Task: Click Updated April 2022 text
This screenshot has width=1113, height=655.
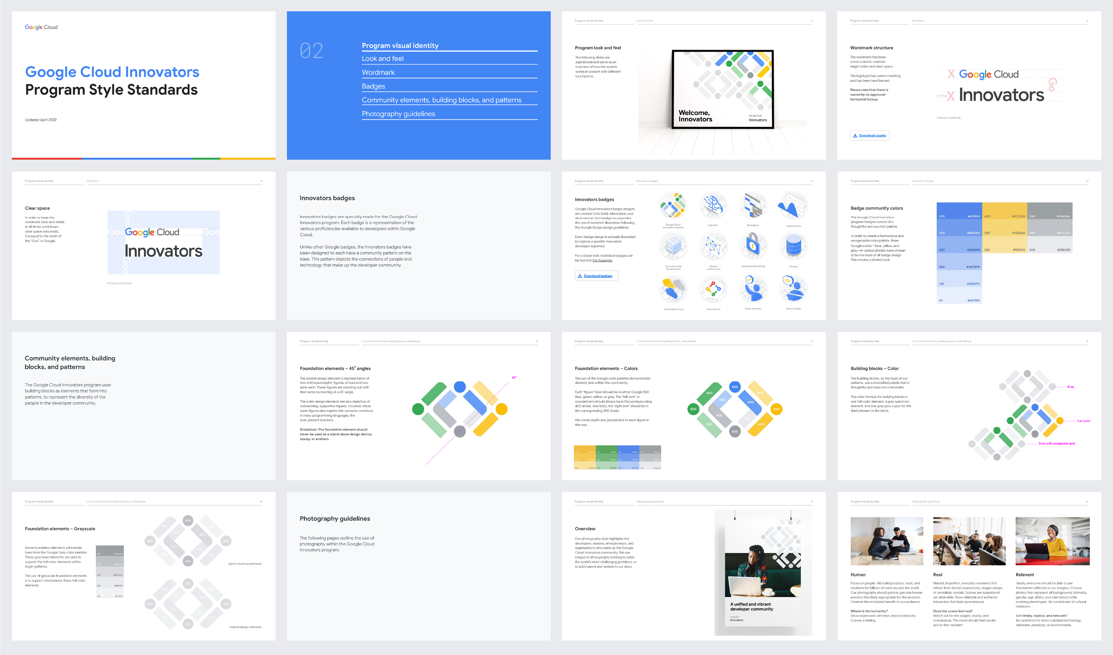Action: (x=41, y=120)
